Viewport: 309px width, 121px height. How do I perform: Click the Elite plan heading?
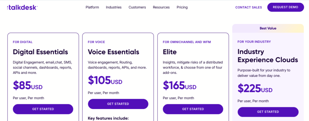[x=170, y=52]
